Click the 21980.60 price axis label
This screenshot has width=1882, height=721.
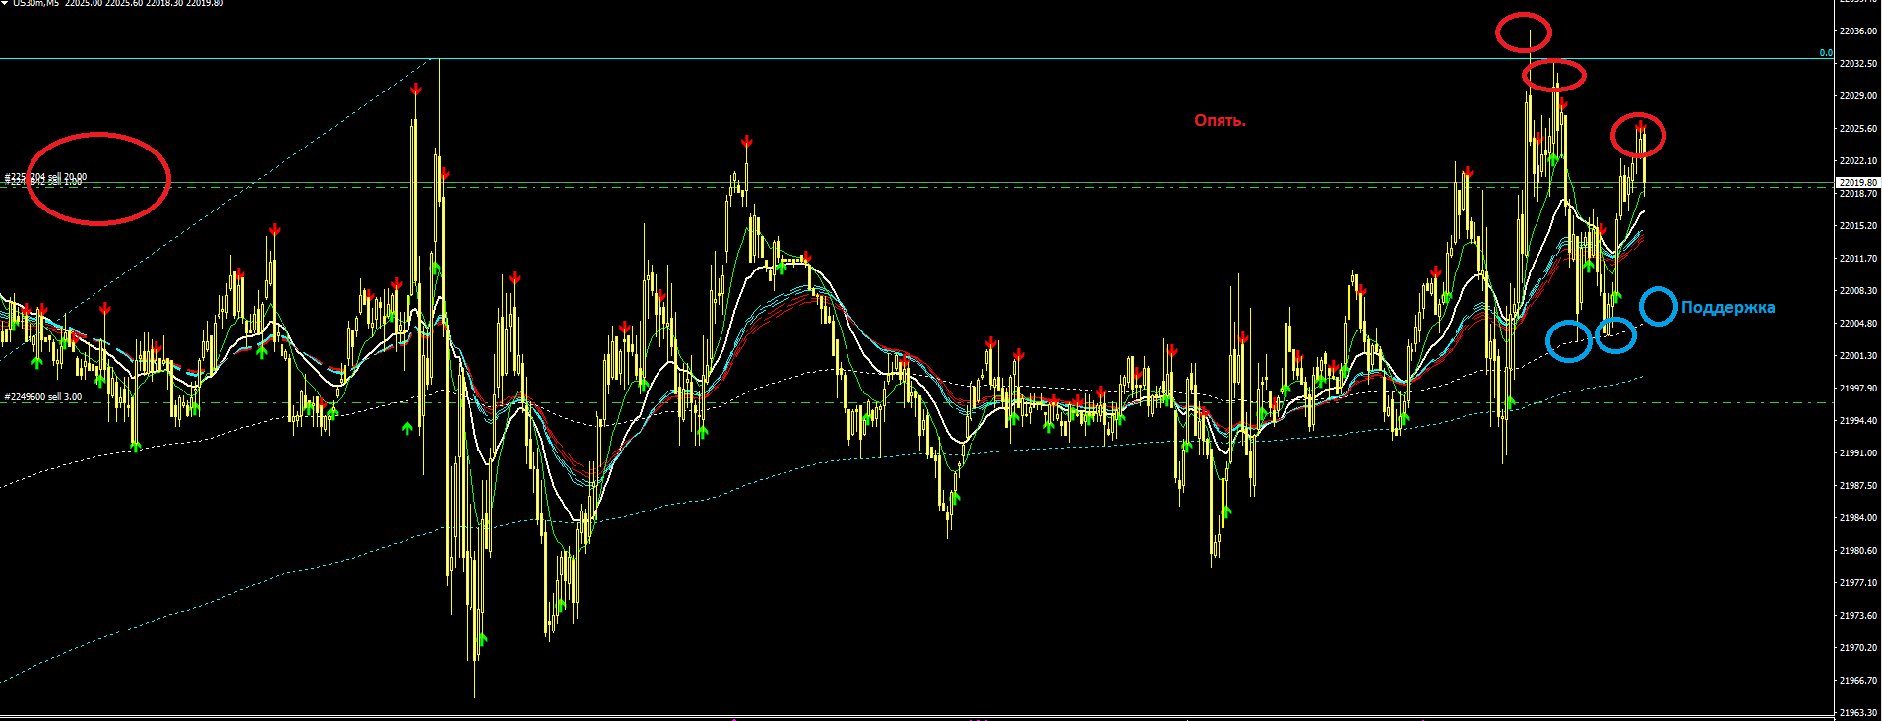(x=1858, y=551)
